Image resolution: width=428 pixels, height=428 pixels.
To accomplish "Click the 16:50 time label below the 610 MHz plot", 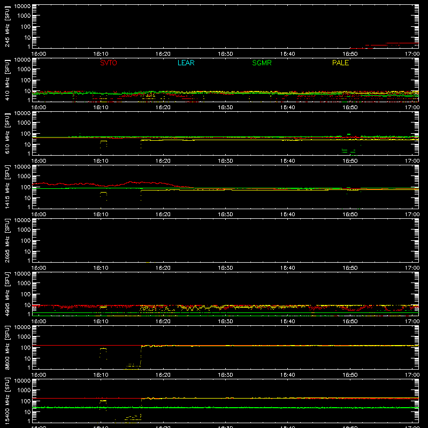I will tap(350, 161).
